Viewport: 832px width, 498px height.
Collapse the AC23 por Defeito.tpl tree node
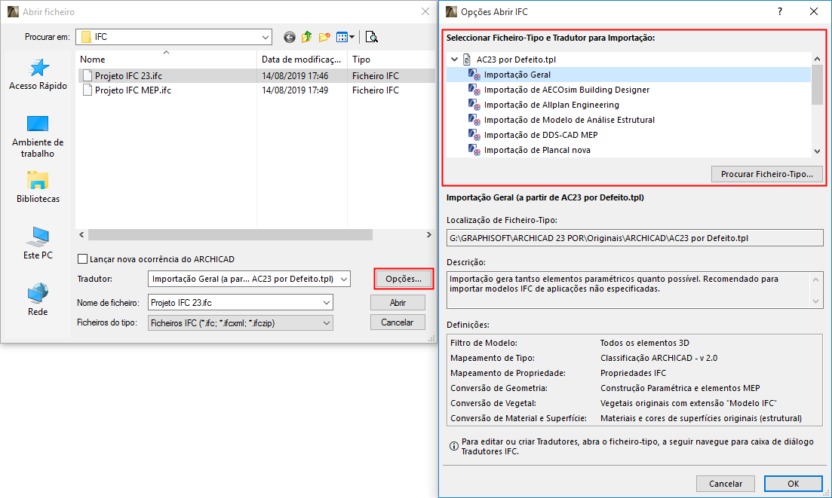tap(454, 60)
